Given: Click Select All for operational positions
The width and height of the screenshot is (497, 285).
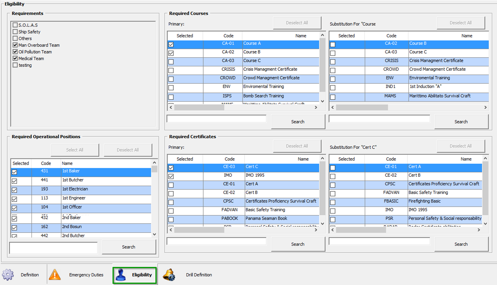Looking at the screenshot, I should (x=75, y=150).
